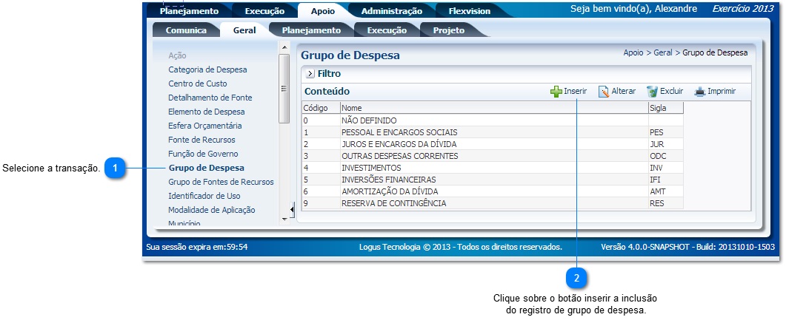This screenshot has width=786, height=320.
Task: Go to Centro de Custo menu item
Action: coord(197,84)
